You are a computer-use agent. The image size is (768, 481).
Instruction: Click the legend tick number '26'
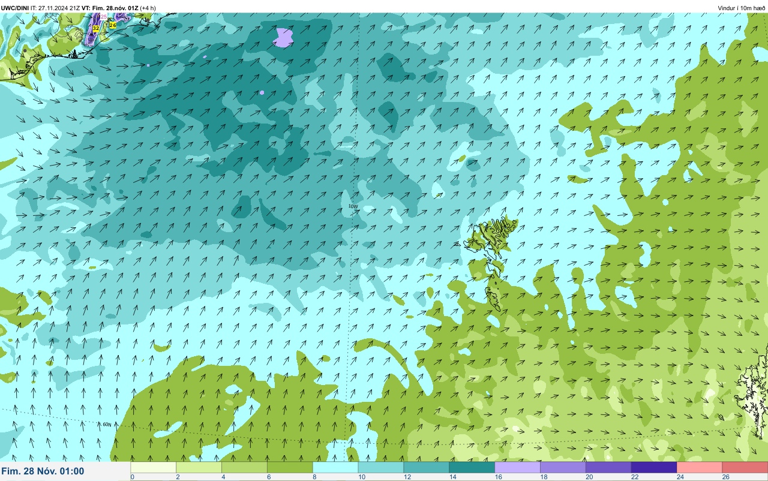[x=725, y=477]
